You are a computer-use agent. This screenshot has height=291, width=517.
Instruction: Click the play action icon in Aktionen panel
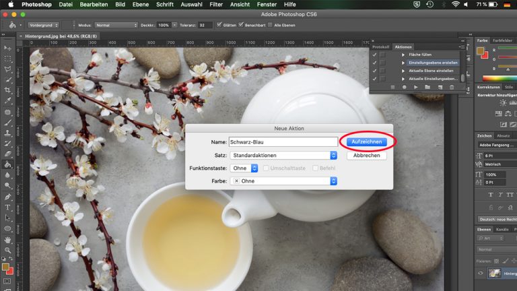tap(416, 87)
